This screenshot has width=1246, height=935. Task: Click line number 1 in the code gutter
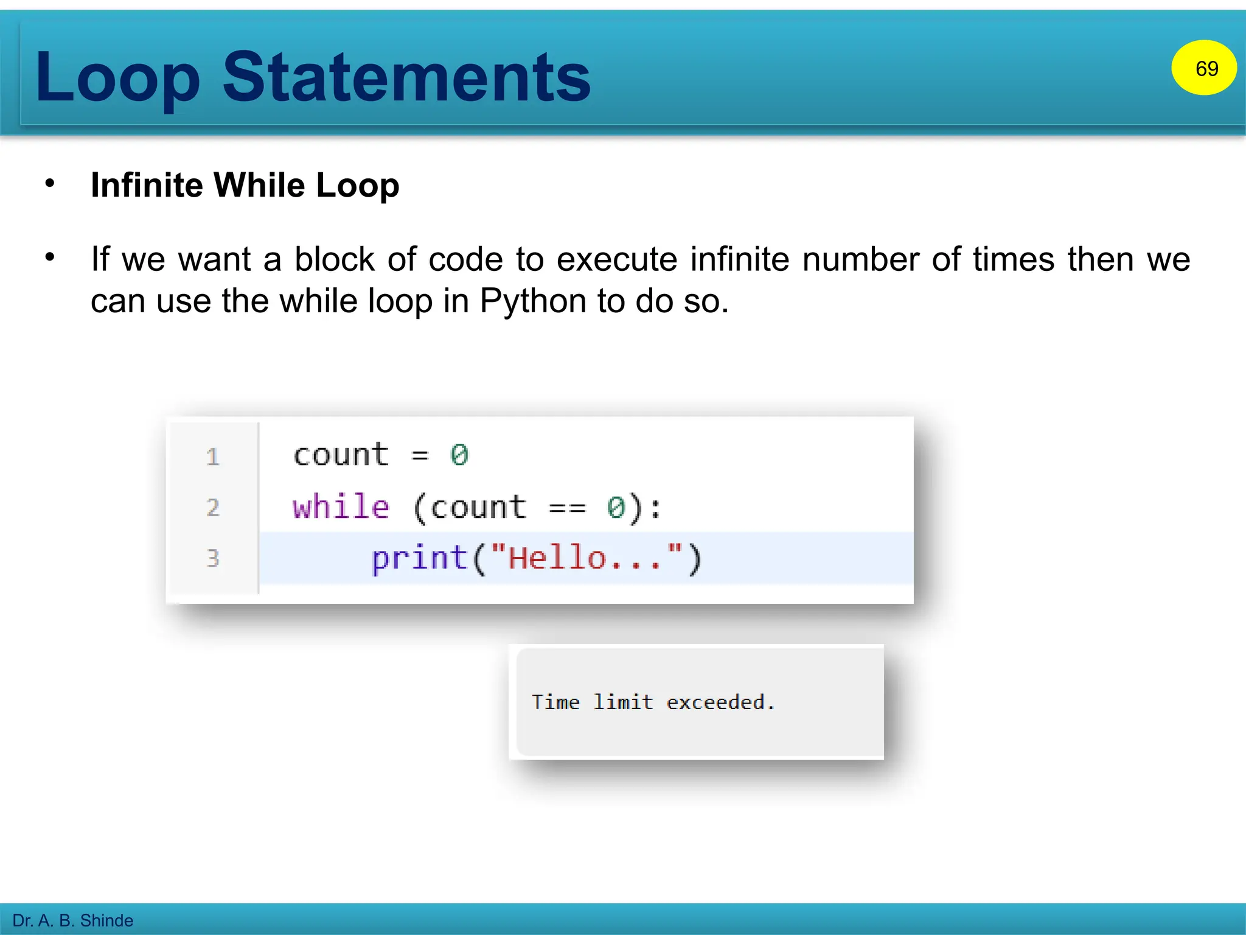pyautogui.click(x=212, y=457)
